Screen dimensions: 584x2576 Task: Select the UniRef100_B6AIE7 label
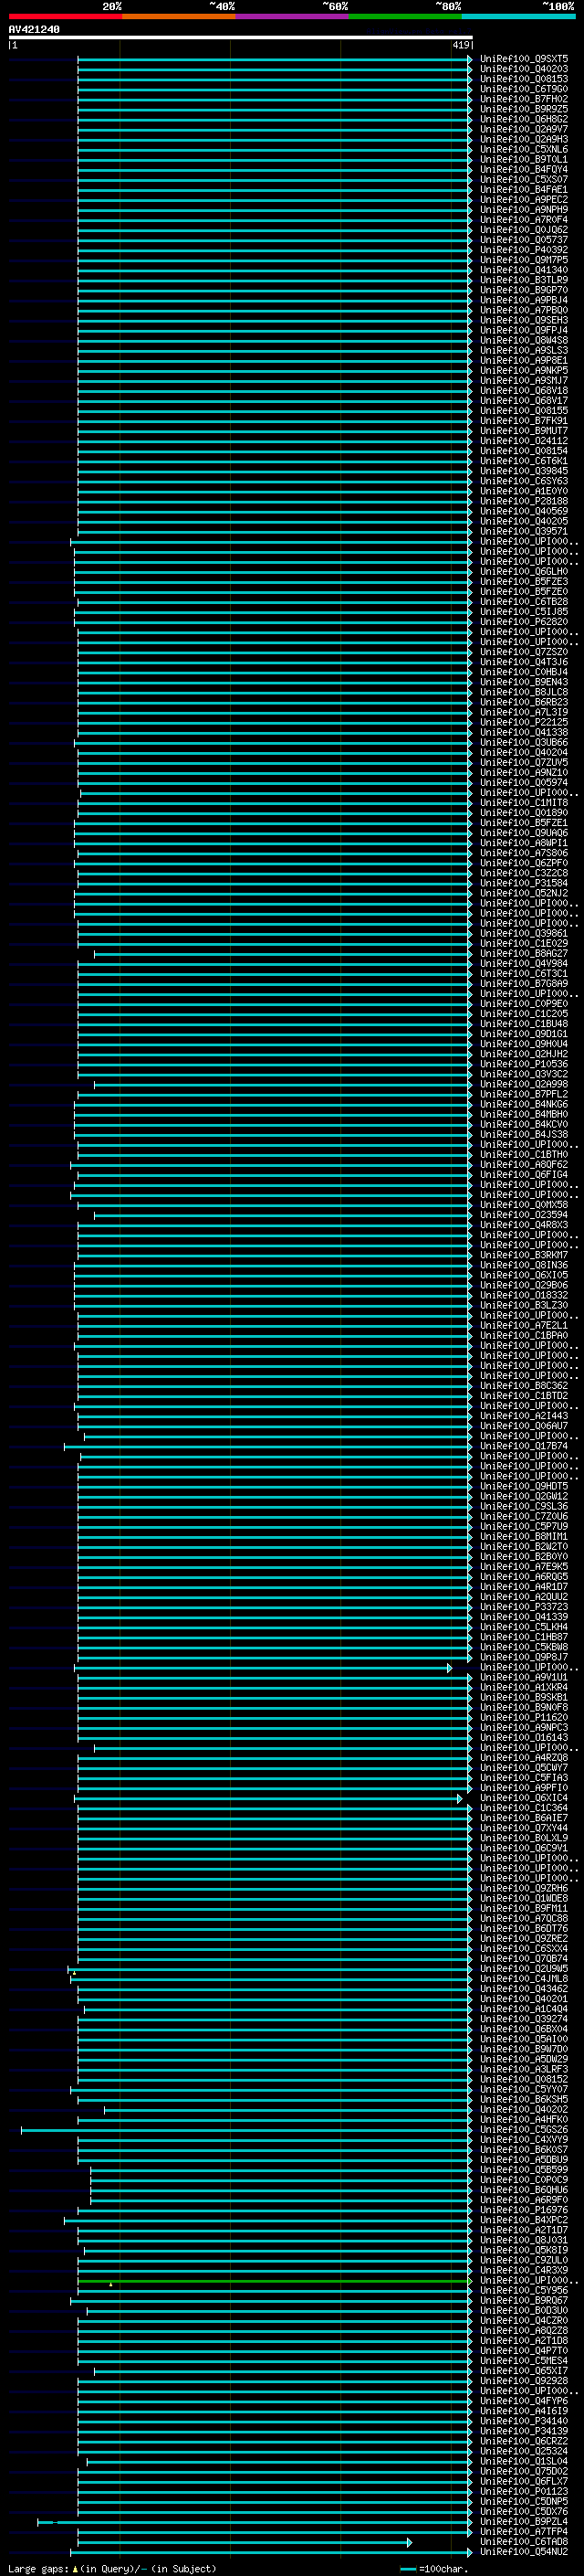coord(524,1818)
